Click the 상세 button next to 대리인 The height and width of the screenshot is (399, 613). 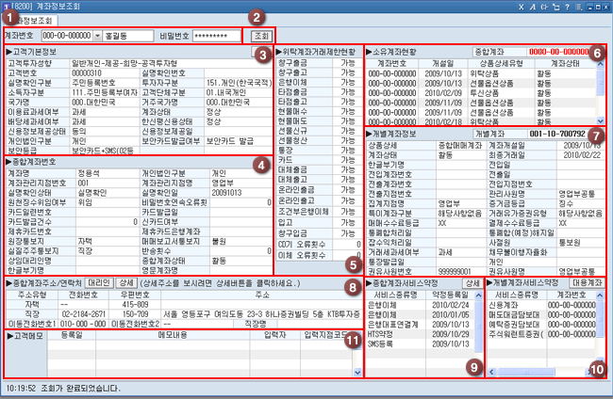click(125, 281)
